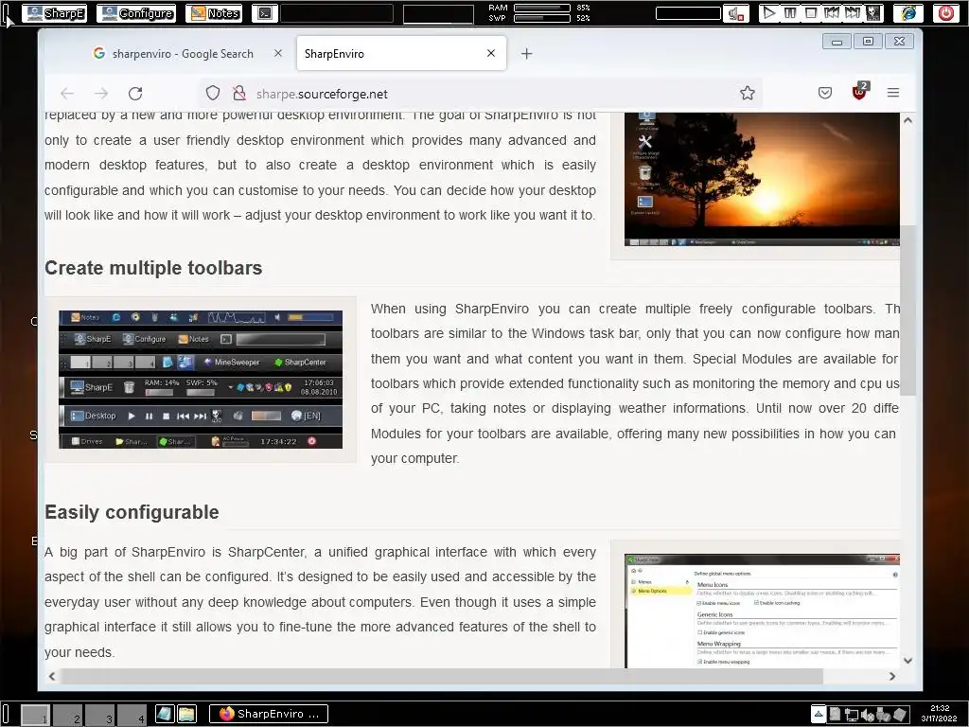969x727 pixels.
Task: Expand hidden system tray icons arrow
Action: pos(819,714)
